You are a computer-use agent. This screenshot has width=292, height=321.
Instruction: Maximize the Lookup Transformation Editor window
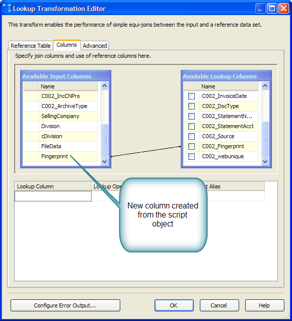coord(272,9)
